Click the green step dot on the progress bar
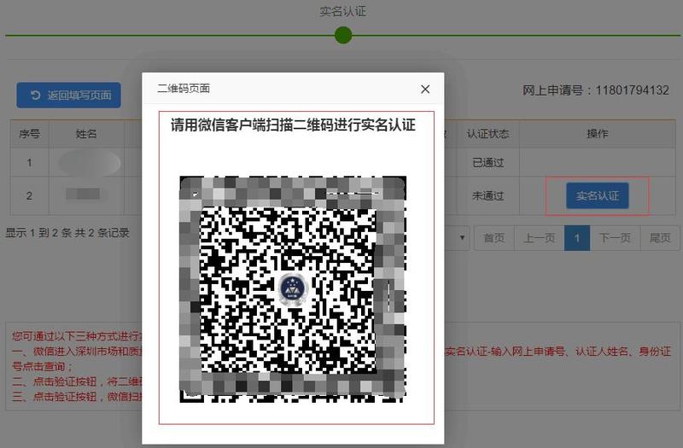 pyautogui.click(x=343, y=35)
